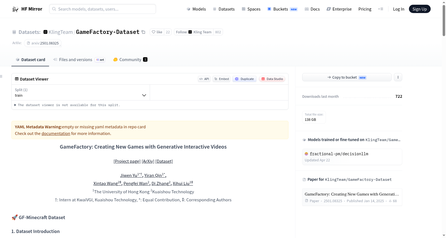Open the ArXiv link in card

coord(148,161)
